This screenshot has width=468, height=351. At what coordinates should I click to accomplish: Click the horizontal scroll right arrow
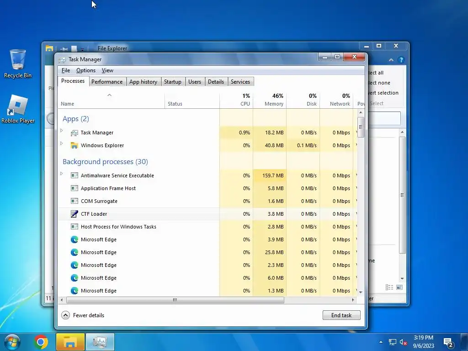(353, 300)
